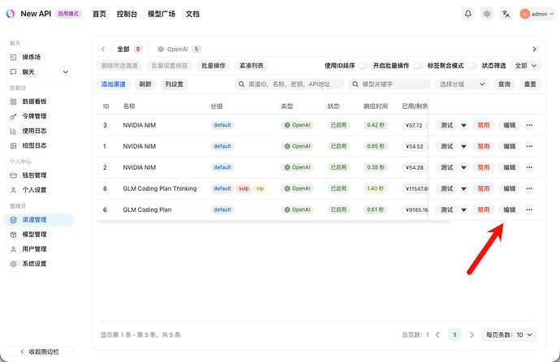Open 使用日志 in the sidebar
The width and height of the screenshot is (560, 362).
point(39,131)
